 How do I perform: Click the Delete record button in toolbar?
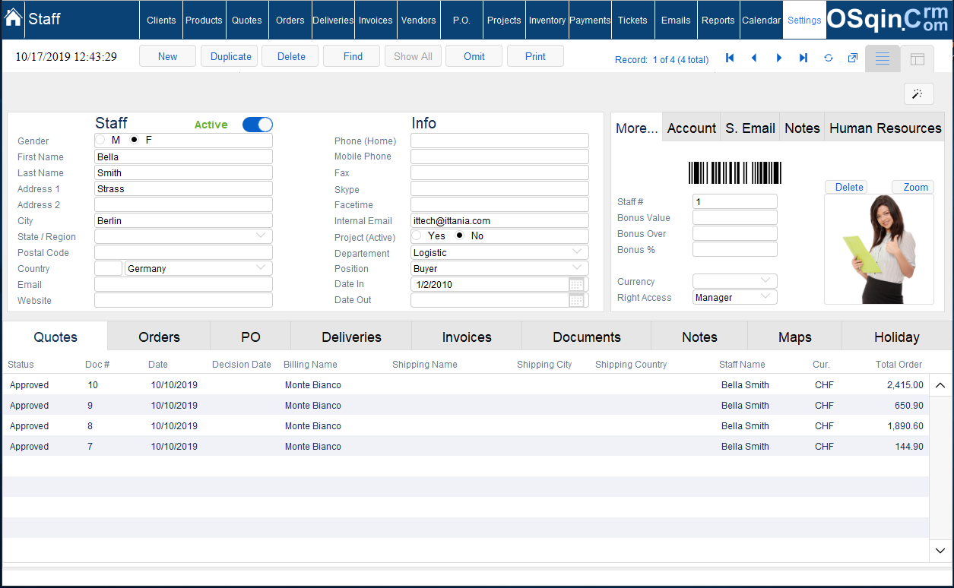(291, 56)
